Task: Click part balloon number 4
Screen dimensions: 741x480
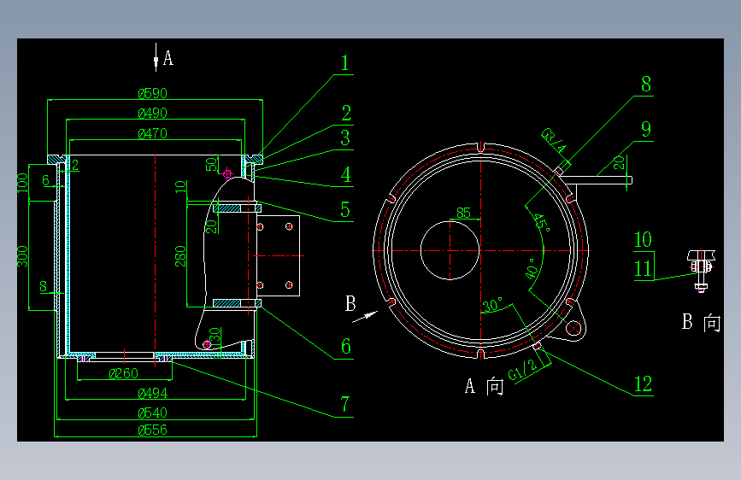Action: click(346, 175)
